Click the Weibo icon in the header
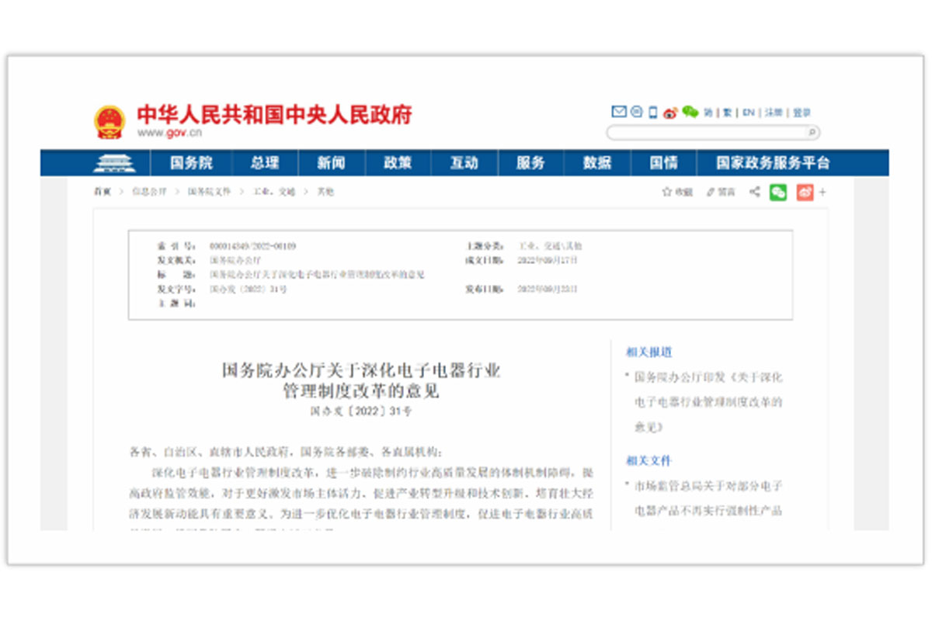 [x=669, y=111]
